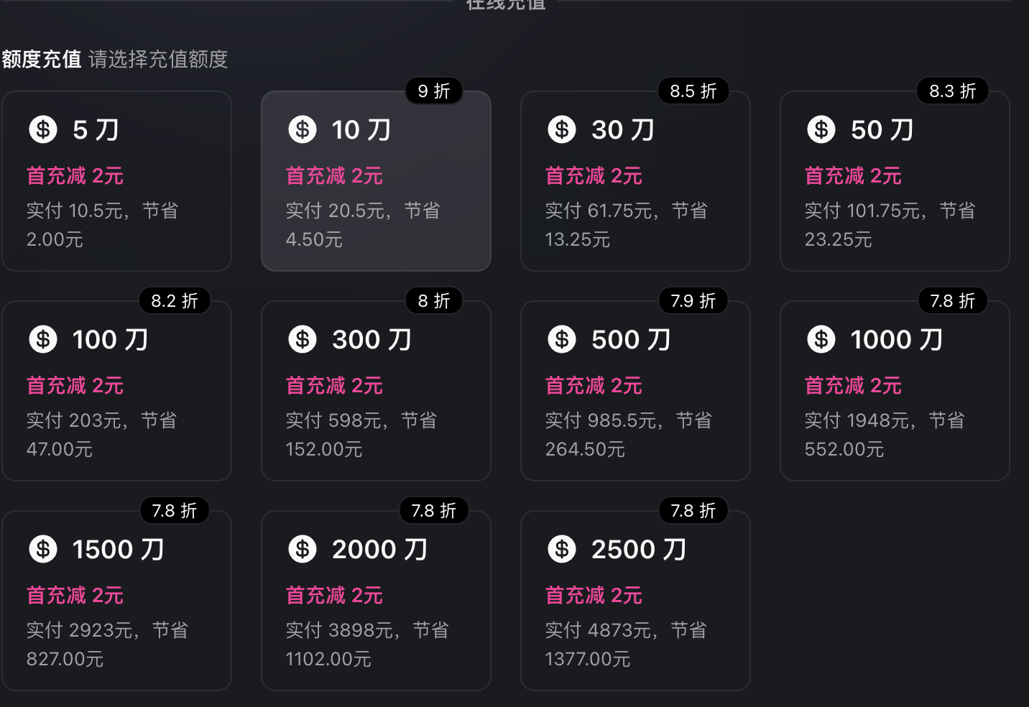Click the dollar icon on 10 刀 card

[303, 130]
